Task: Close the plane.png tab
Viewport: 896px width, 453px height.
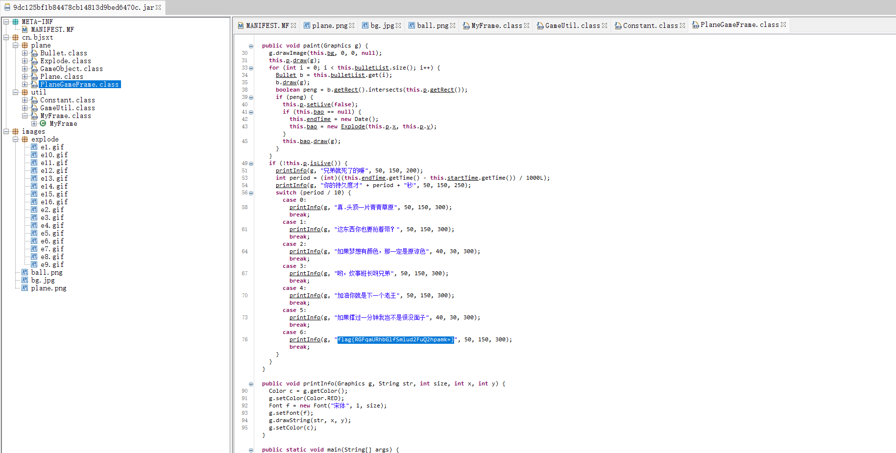Action: click(352, 25)
